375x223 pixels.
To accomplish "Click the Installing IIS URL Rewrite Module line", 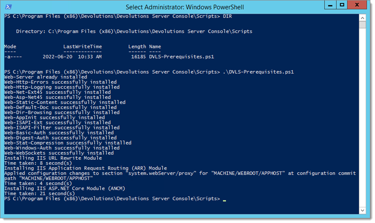I will (53, 158).
